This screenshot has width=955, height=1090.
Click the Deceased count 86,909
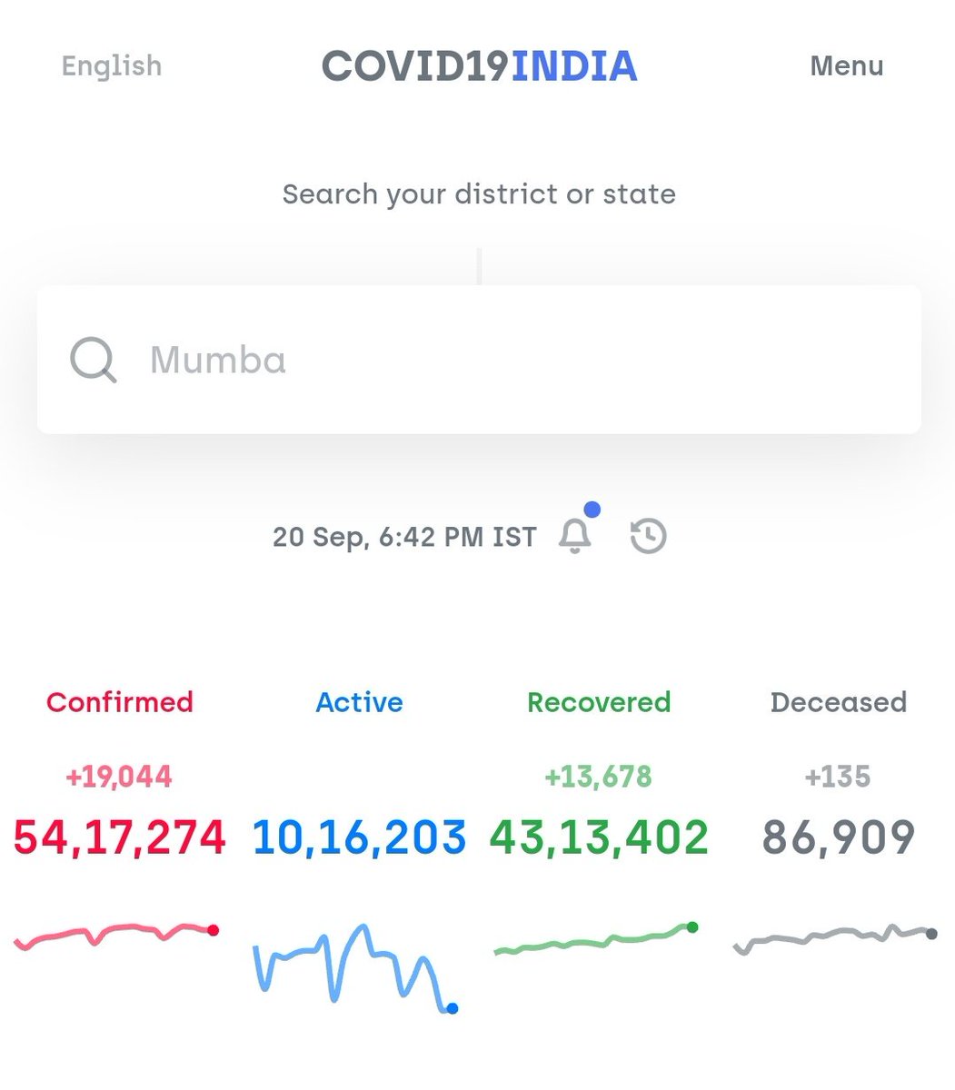838,836
